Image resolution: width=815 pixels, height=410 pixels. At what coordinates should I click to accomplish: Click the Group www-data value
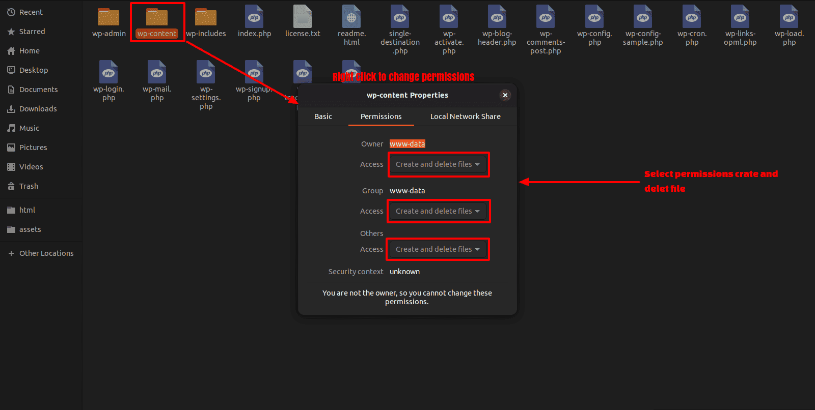coord(407,191)
